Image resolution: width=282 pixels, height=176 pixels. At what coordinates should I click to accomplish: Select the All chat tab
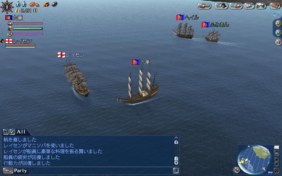tap(21, 132)
